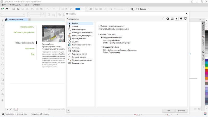Open Свойства docker tab
Image resolution: width=208 pixels, height=117 pixels.
[x=203, y=41]
